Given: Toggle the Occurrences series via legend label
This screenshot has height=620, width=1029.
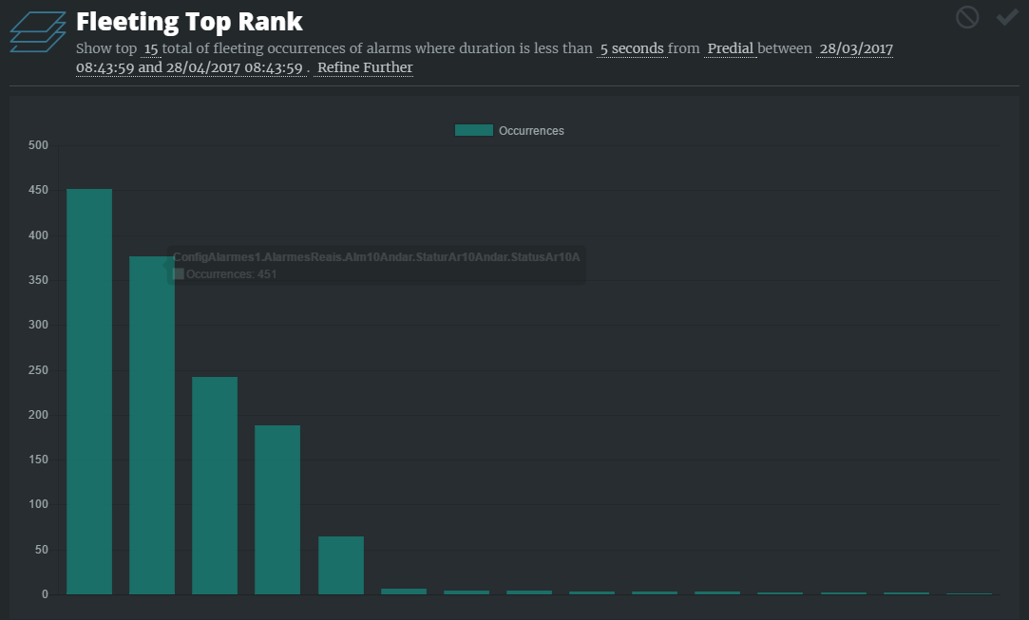Looking at the screenshot, I should 531,131.
